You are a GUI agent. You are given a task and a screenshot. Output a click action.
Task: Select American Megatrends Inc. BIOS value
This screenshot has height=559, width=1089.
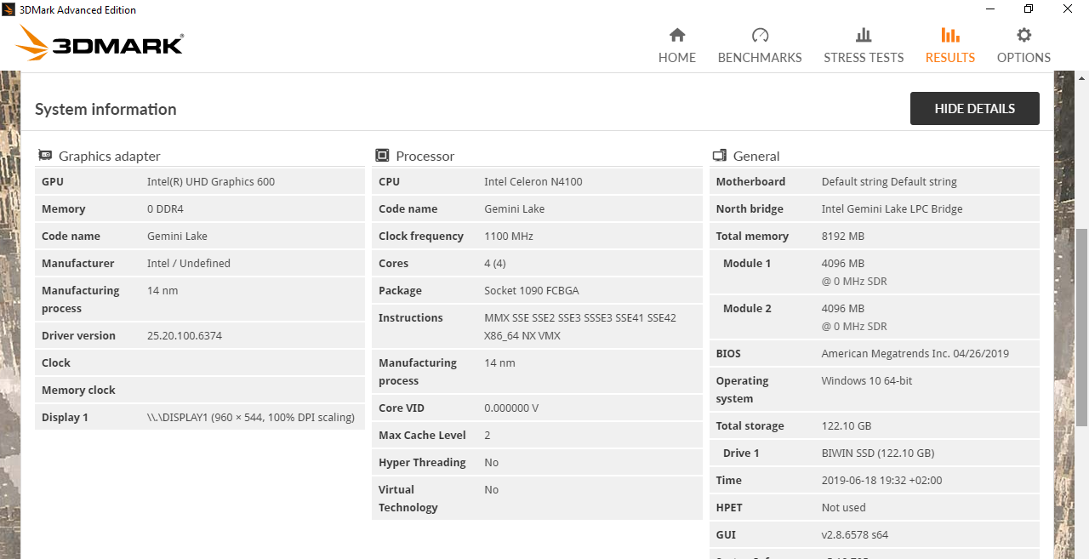pos(915,353)
